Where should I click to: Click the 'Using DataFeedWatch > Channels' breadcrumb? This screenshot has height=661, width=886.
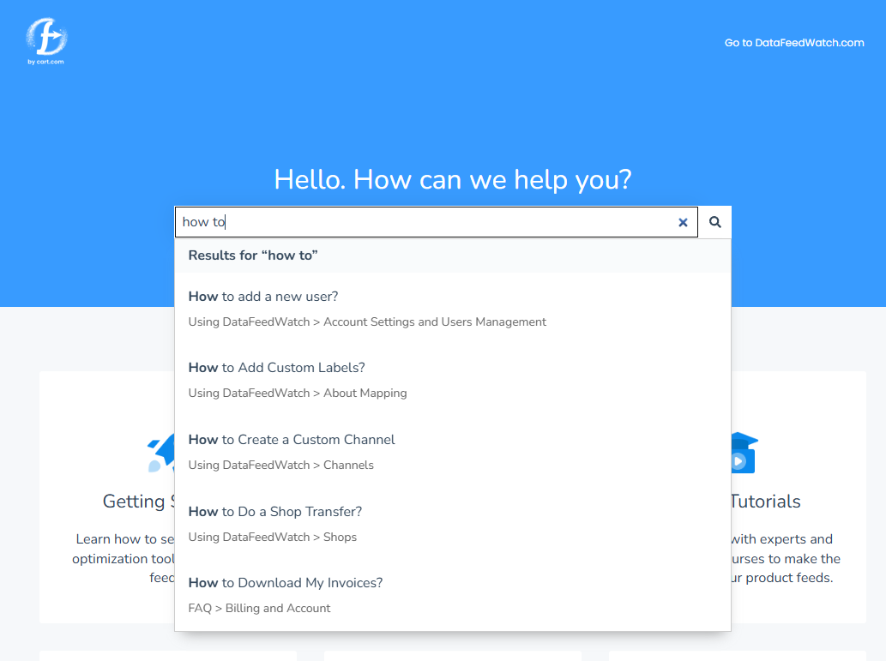click(x=281, y=465)
